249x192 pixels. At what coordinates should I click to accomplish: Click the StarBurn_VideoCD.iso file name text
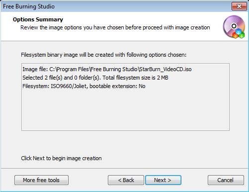coord(166,69)
